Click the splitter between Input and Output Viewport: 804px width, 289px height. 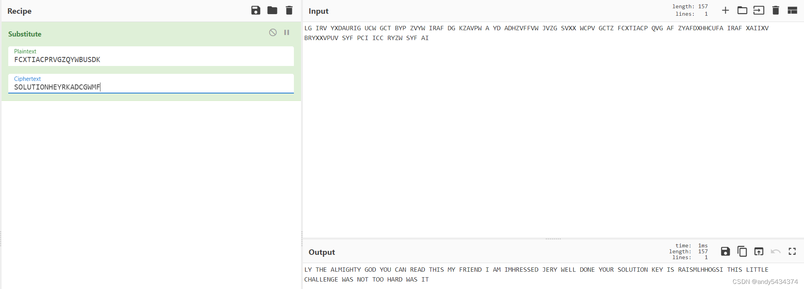point(553,239)
